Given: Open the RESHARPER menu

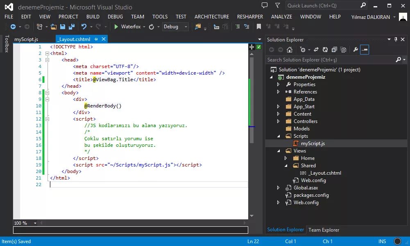Looking at the screenshot, I should point(250,17).
